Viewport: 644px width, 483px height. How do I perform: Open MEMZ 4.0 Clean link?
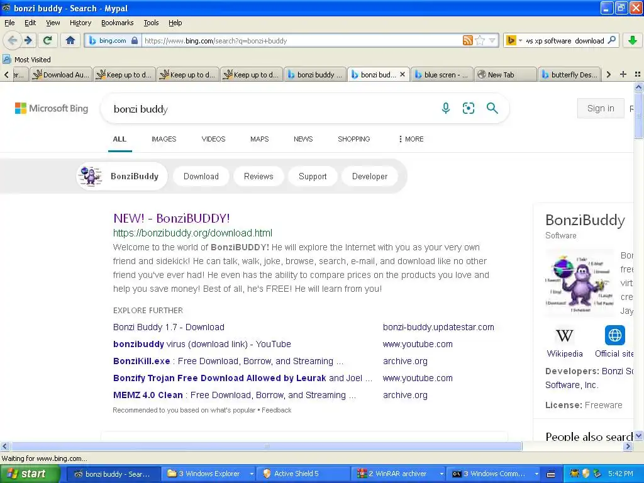point(235,395)
